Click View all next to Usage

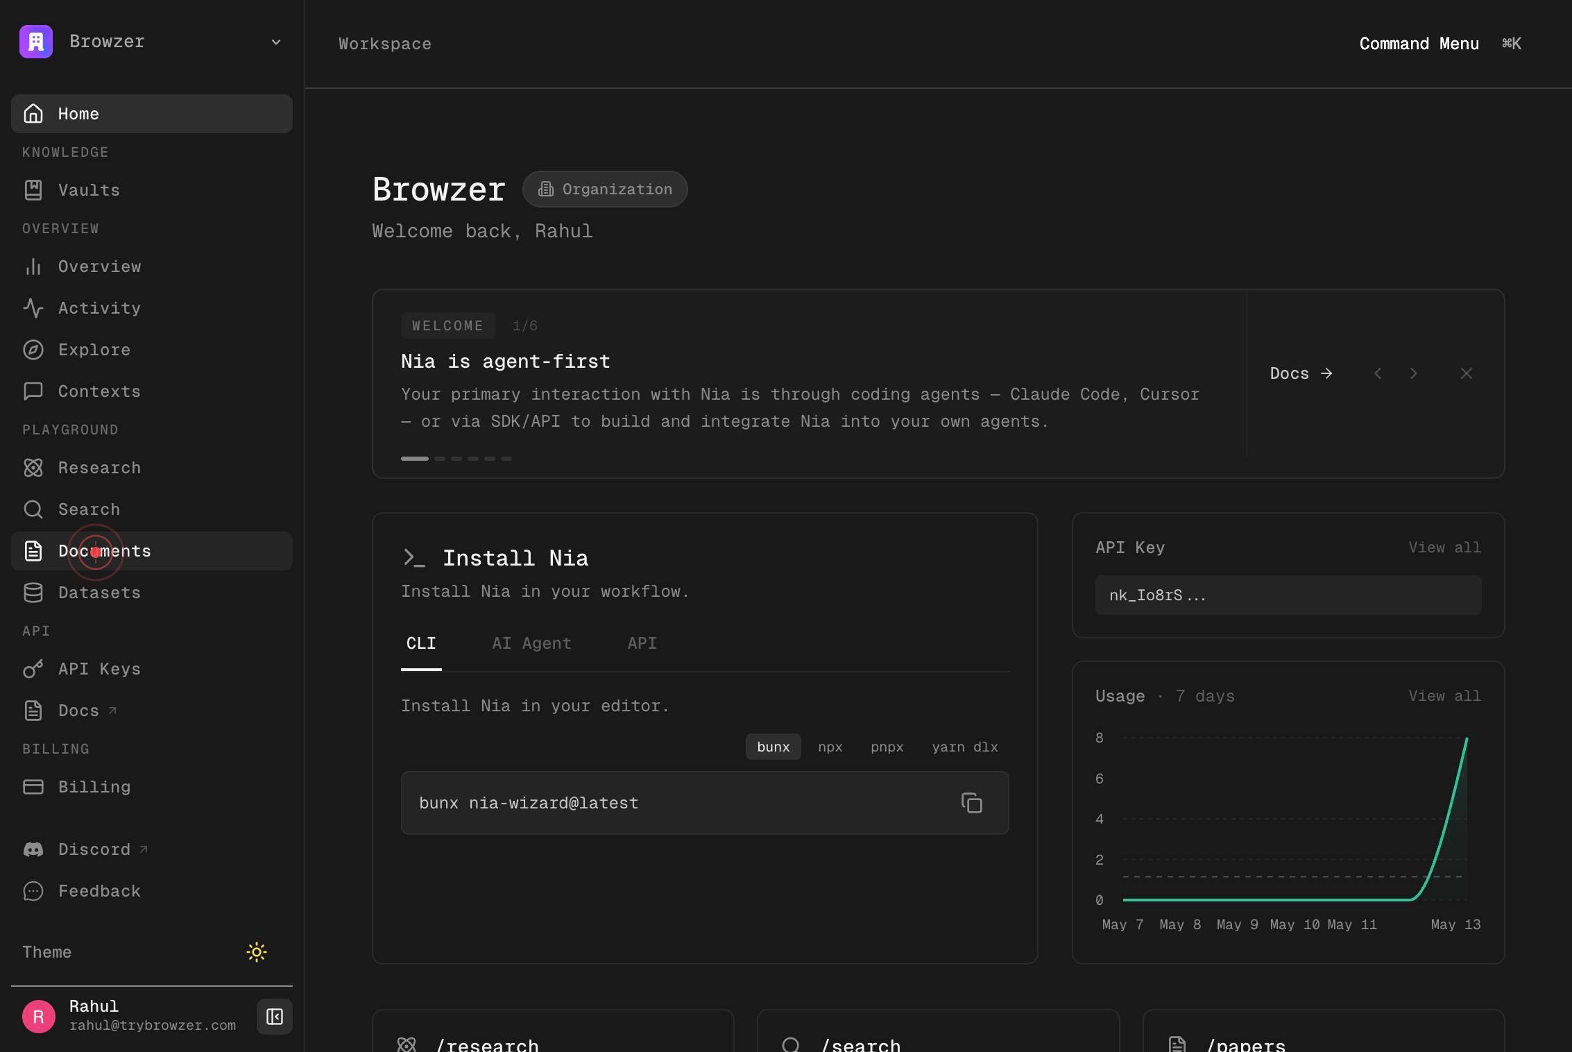1444,696
